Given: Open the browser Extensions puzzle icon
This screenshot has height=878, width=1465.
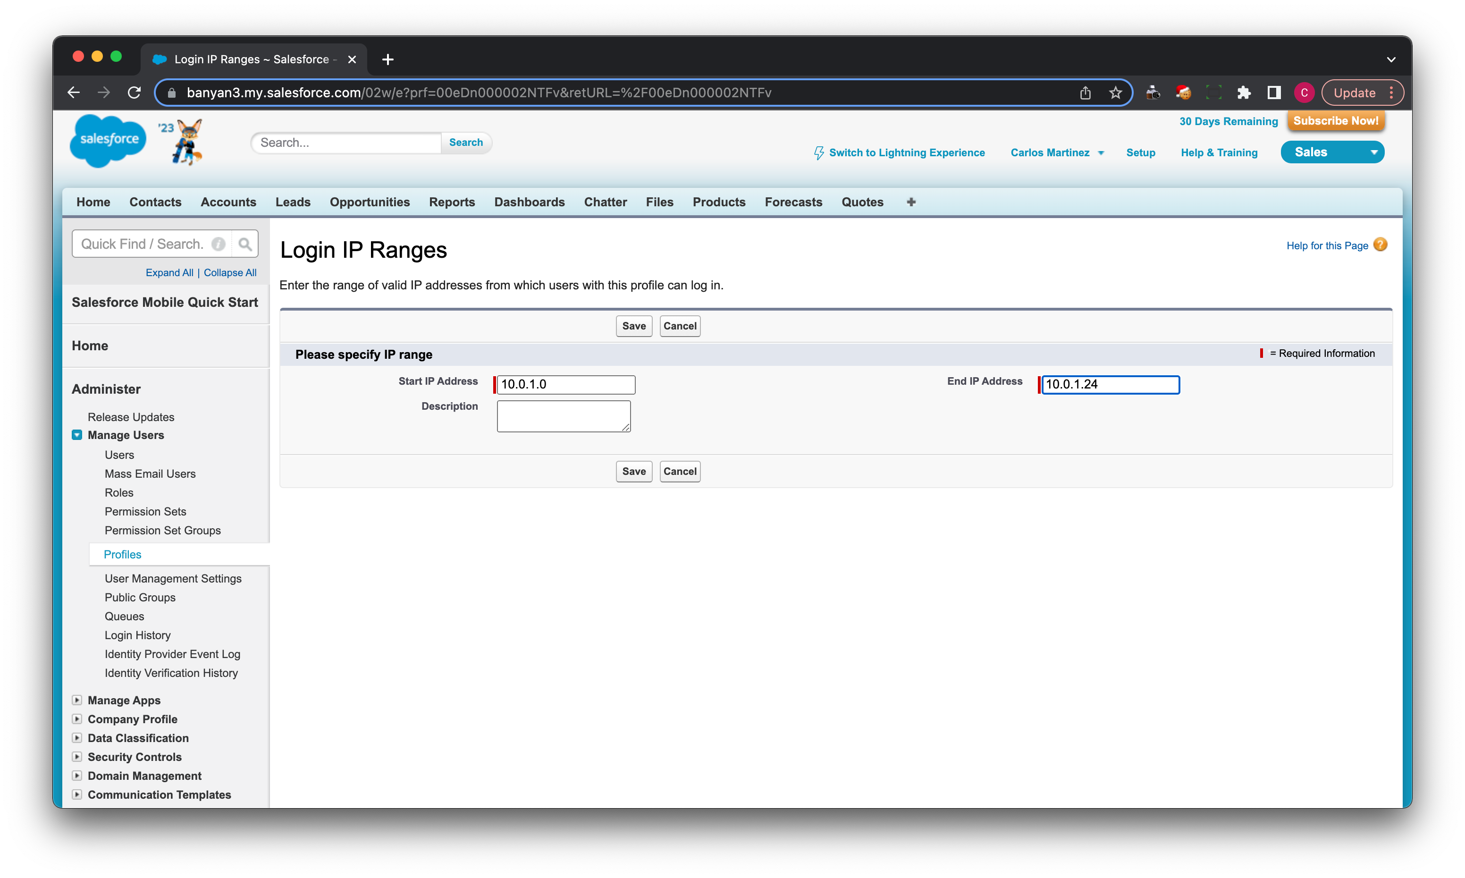Looking at the screenshot, I should (1244, 93).
